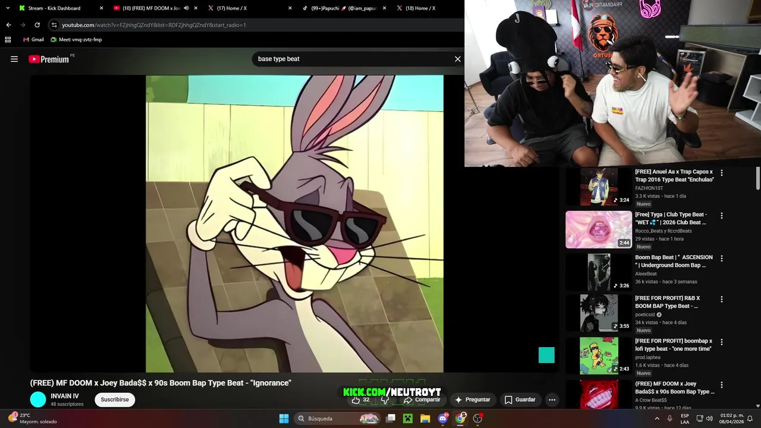Launch Minecraft from the taskbar
Image resolution: width=761 pixels, height=428 pixels.
[x=408, y=418]
